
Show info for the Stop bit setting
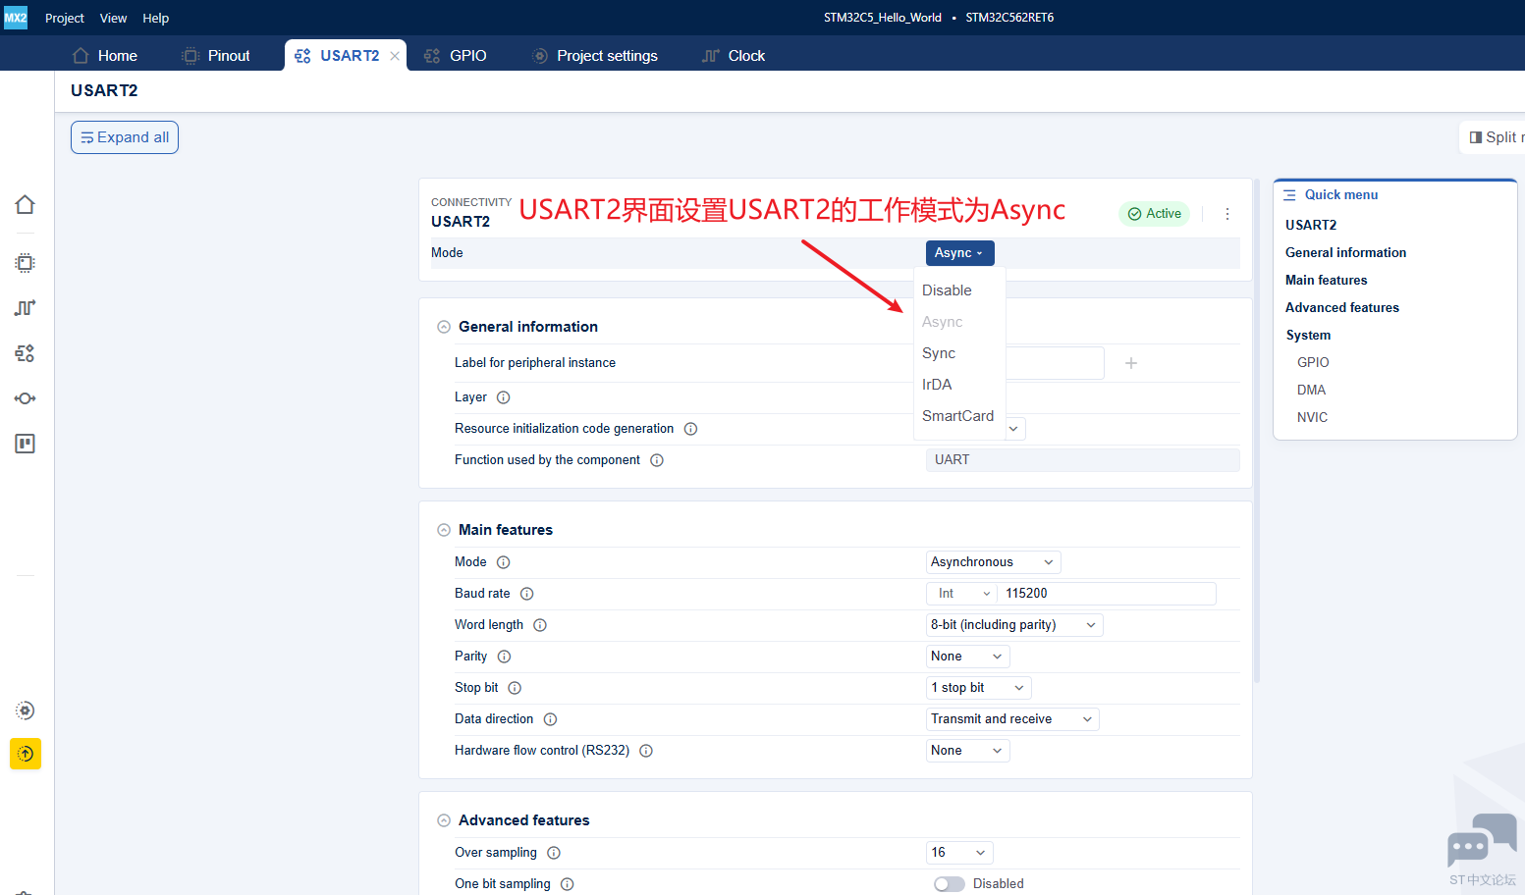click(x=515, y=688)
